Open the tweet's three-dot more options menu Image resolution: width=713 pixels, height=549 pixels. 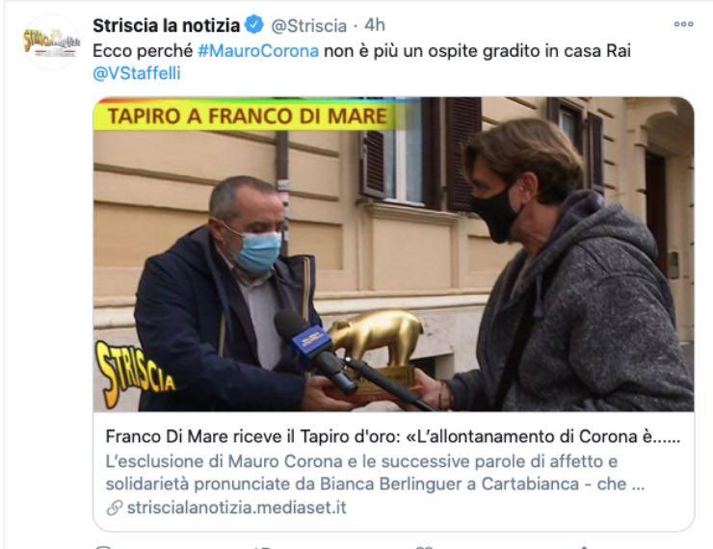click(683, 24)
